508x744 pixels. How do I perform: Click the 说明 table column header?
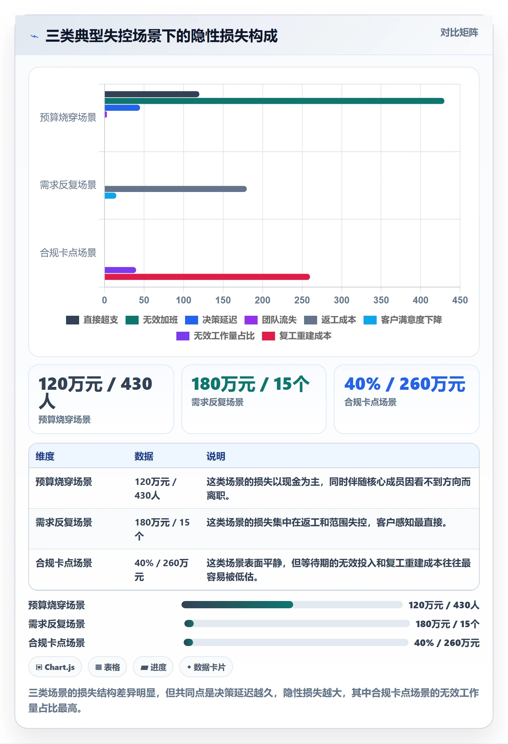(x=216, y=456)
